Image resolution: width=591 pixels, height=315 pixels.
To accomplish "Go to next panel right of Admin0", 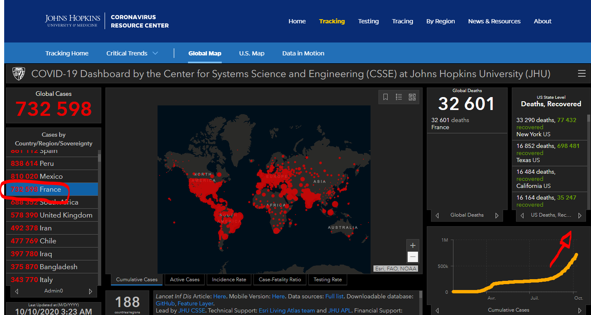I will click(90, 291).
